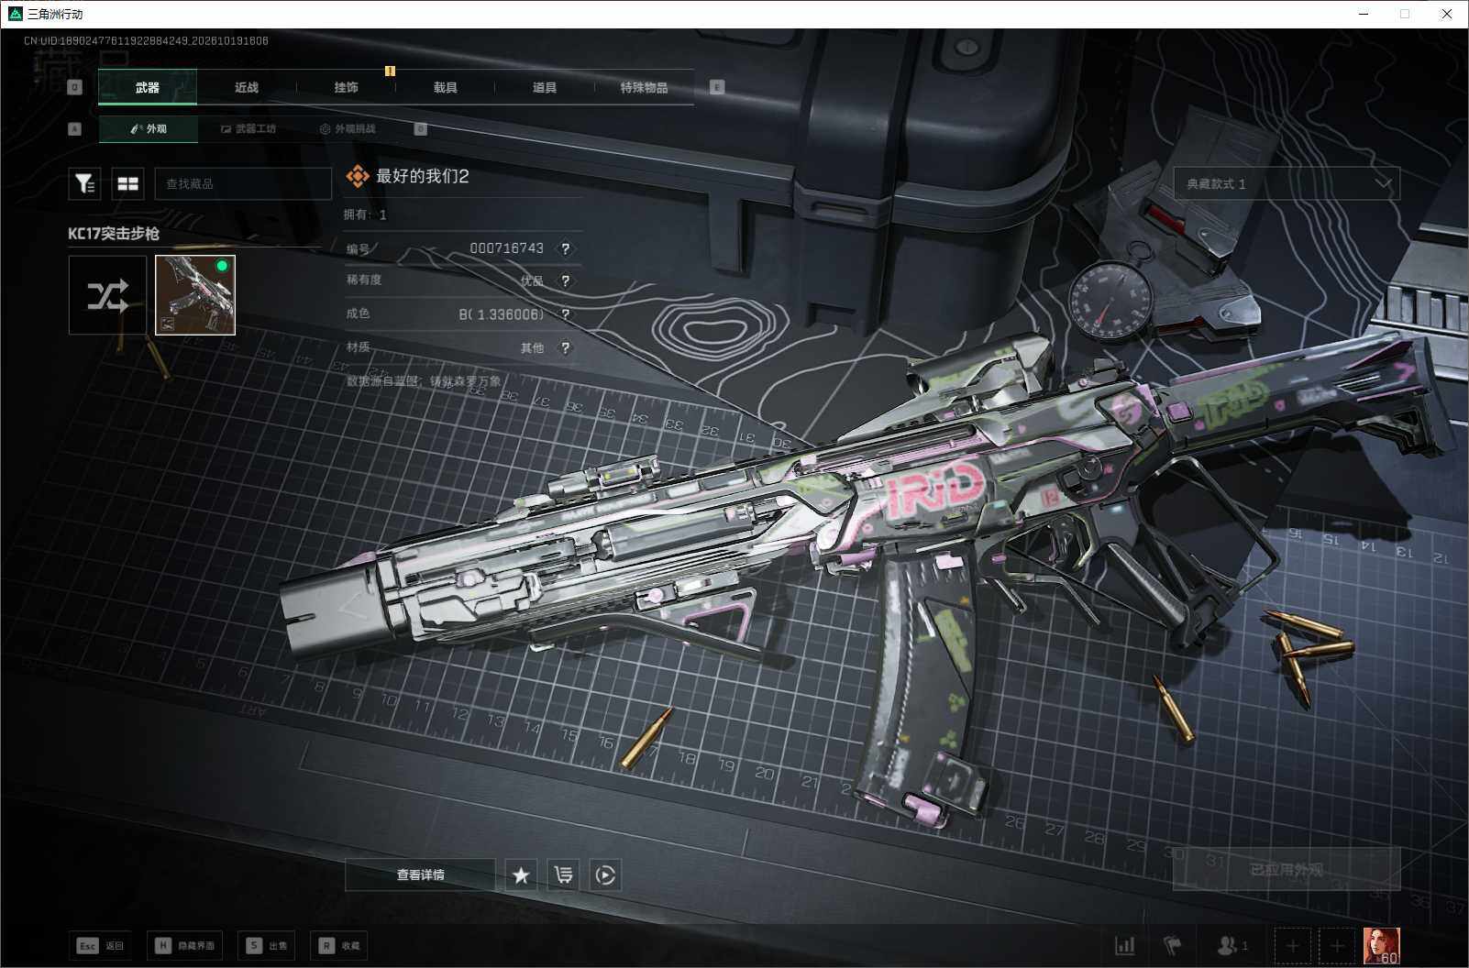Click the Q key previous-tab hint
This screenshot has width=1469, height=968.
pyautogui.click(x=75, y=87)
